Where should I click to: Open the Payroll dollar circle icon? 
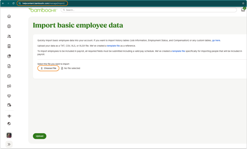(x=9, y=76)
